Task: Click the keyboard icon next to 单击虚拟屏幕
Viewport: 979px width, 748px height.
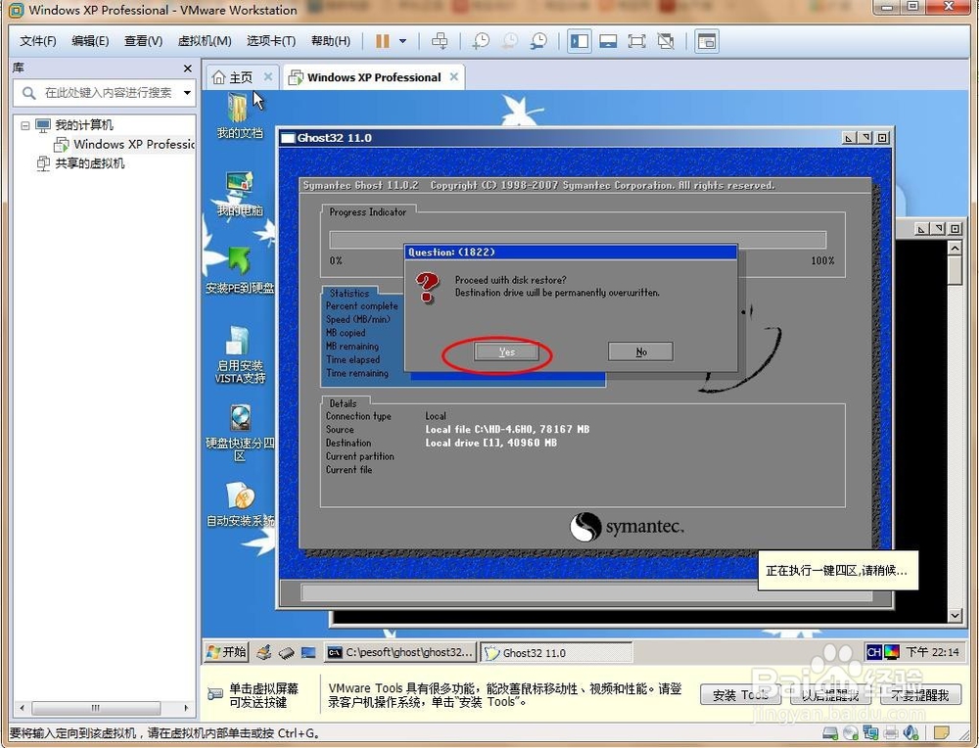Action: point(214,694)
